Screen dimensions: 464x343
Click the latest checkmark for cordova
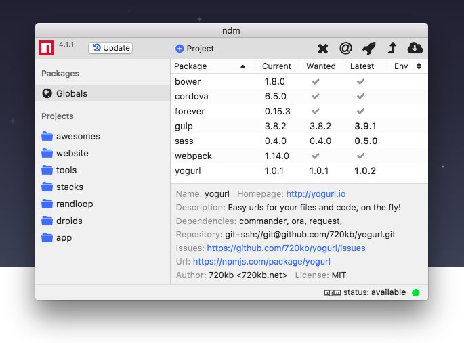(x=360, y=96)
